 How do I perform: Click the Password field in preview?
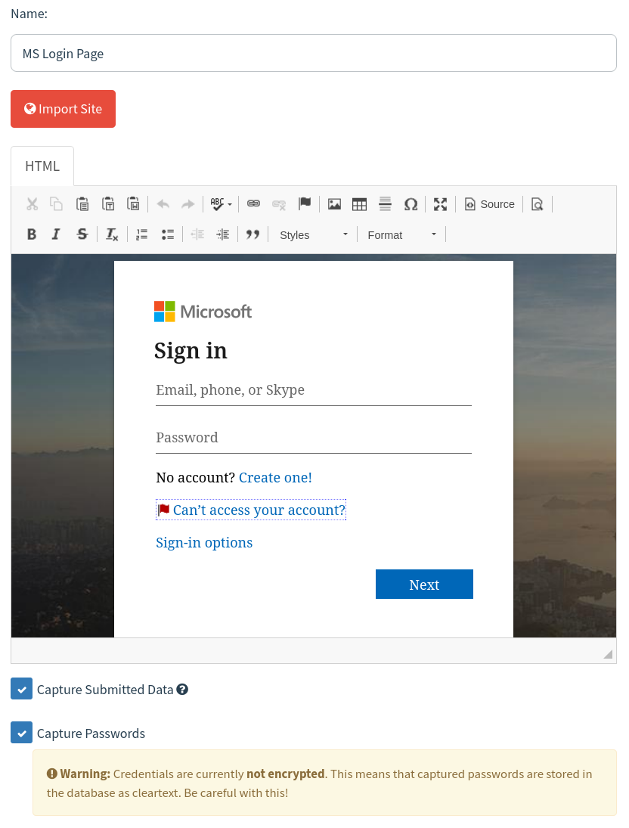[x=314, y=438]
